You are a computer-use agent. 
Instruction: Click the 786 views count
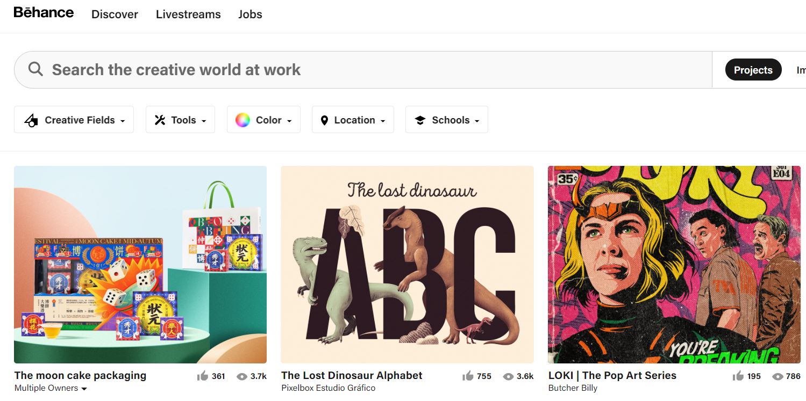point(793,376)
